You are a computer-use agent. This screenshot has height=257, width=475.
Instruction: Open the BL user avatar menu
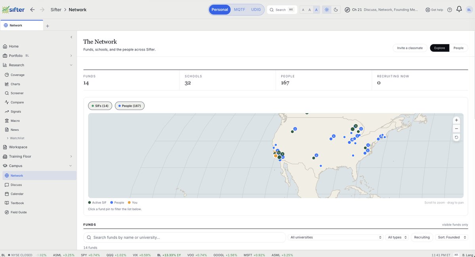[x=469, y=9]
